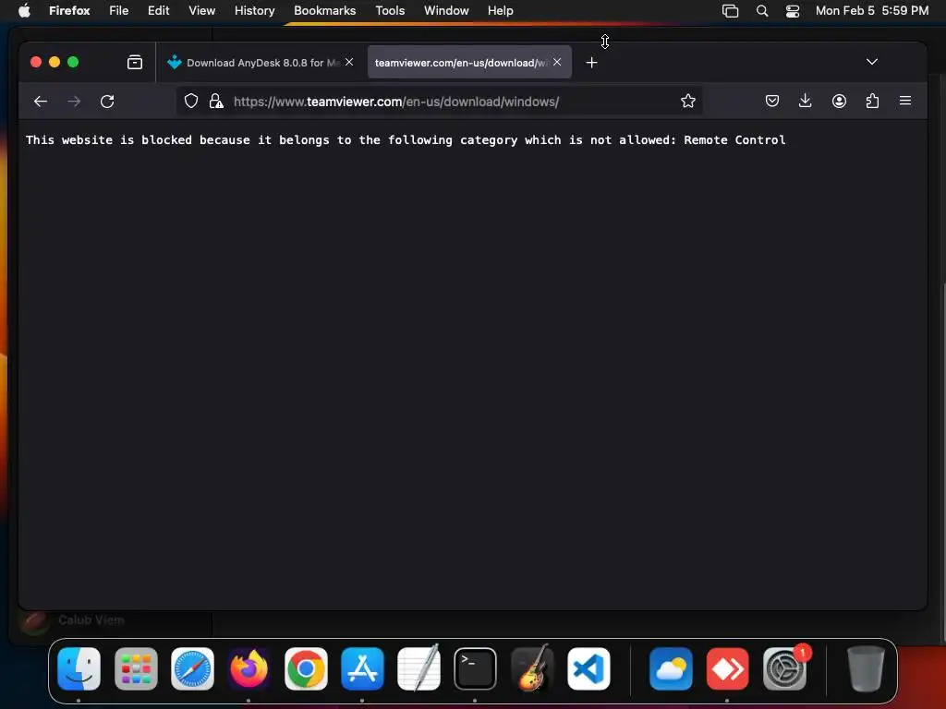Open TextEdit from the Dock
Image resolution: width=946 pixels, height=709 pixels.
418,668
